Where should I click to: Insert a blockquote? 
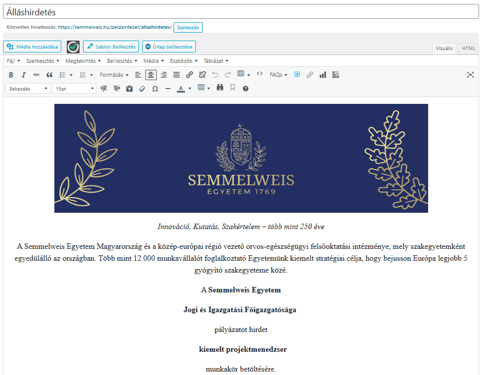pos(49,75)
